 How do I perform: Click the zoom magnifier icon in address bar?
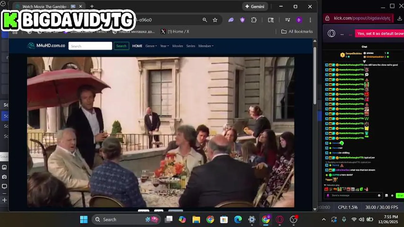(205, 20)
